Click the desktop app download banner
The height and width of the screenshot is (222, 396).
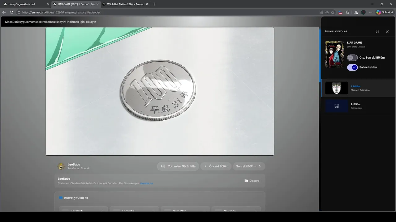(x=50, y=22)
